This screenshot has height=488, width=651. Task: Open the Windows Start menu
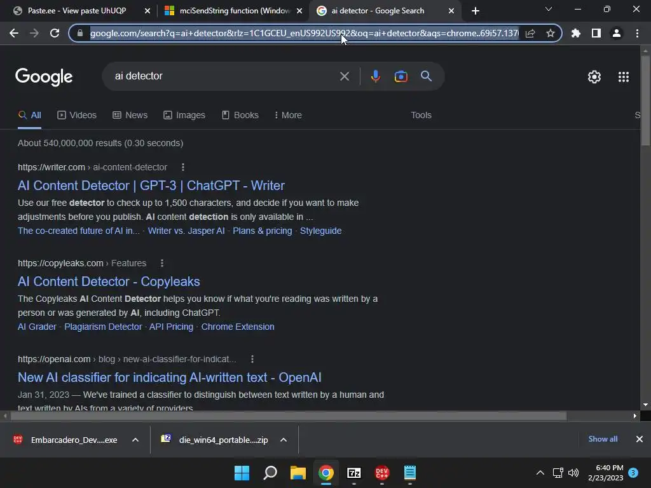point(242,473)
